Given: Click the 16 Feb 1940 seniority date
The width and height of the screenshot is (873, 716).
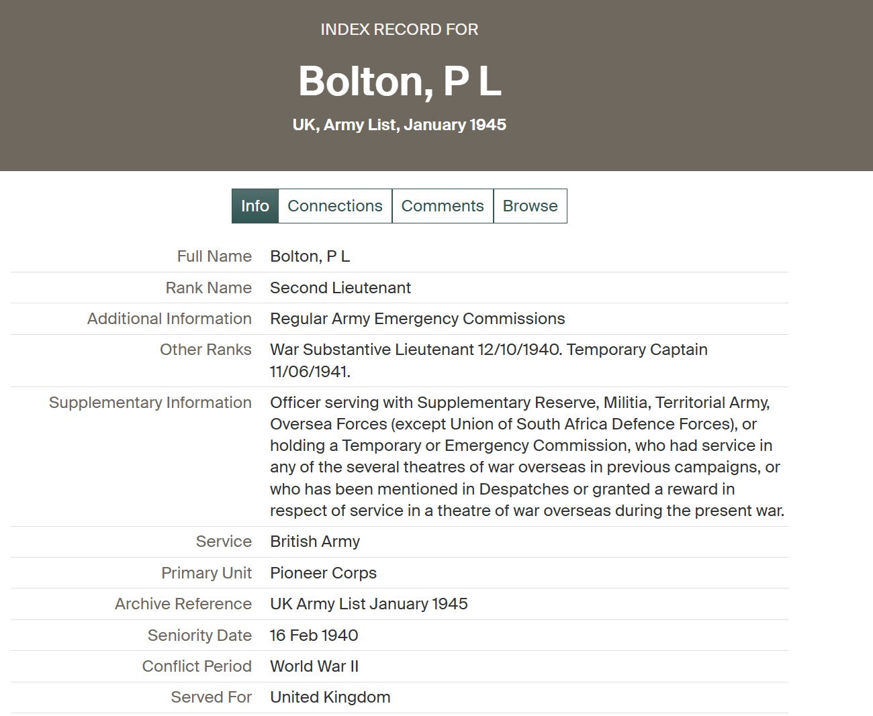Looking at the screenshot, I should pos(314,635).
